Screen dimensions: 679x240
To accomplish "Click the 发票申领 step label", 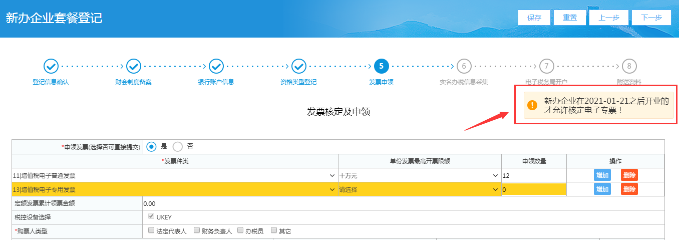I will [381, 82].
